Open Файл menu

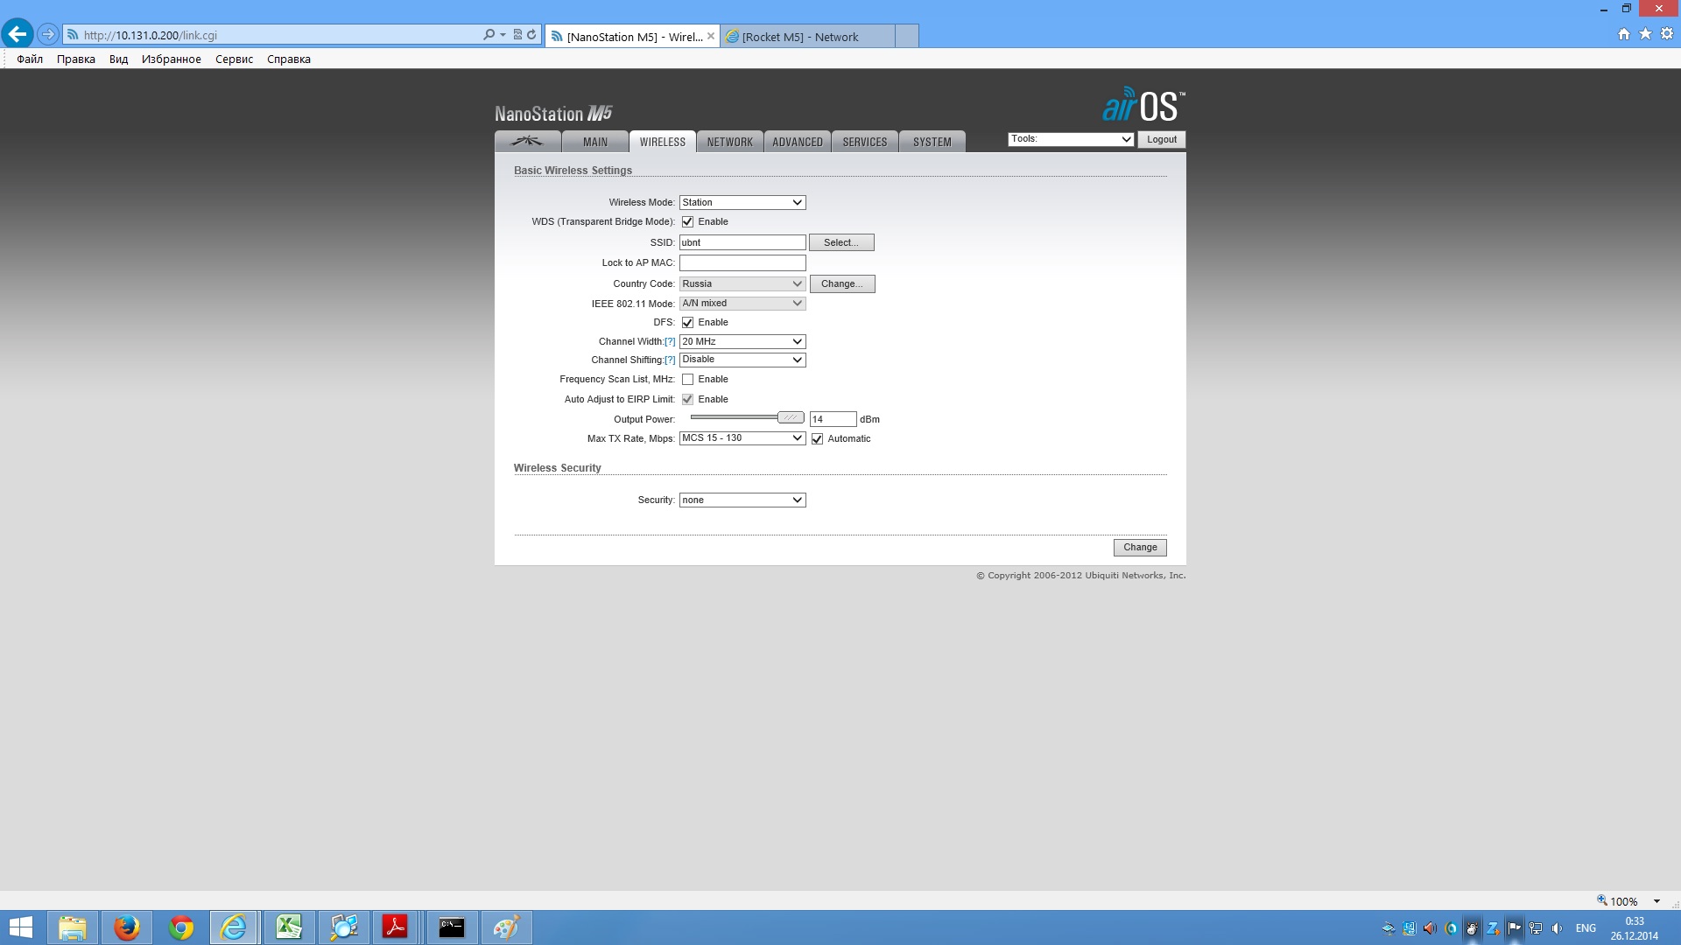(30, 59)
